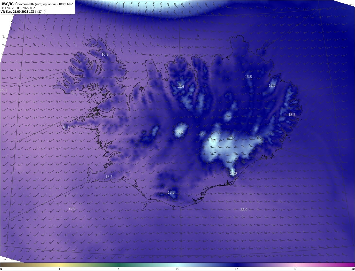Click the 23.6 value over the southwest sea

72,208
